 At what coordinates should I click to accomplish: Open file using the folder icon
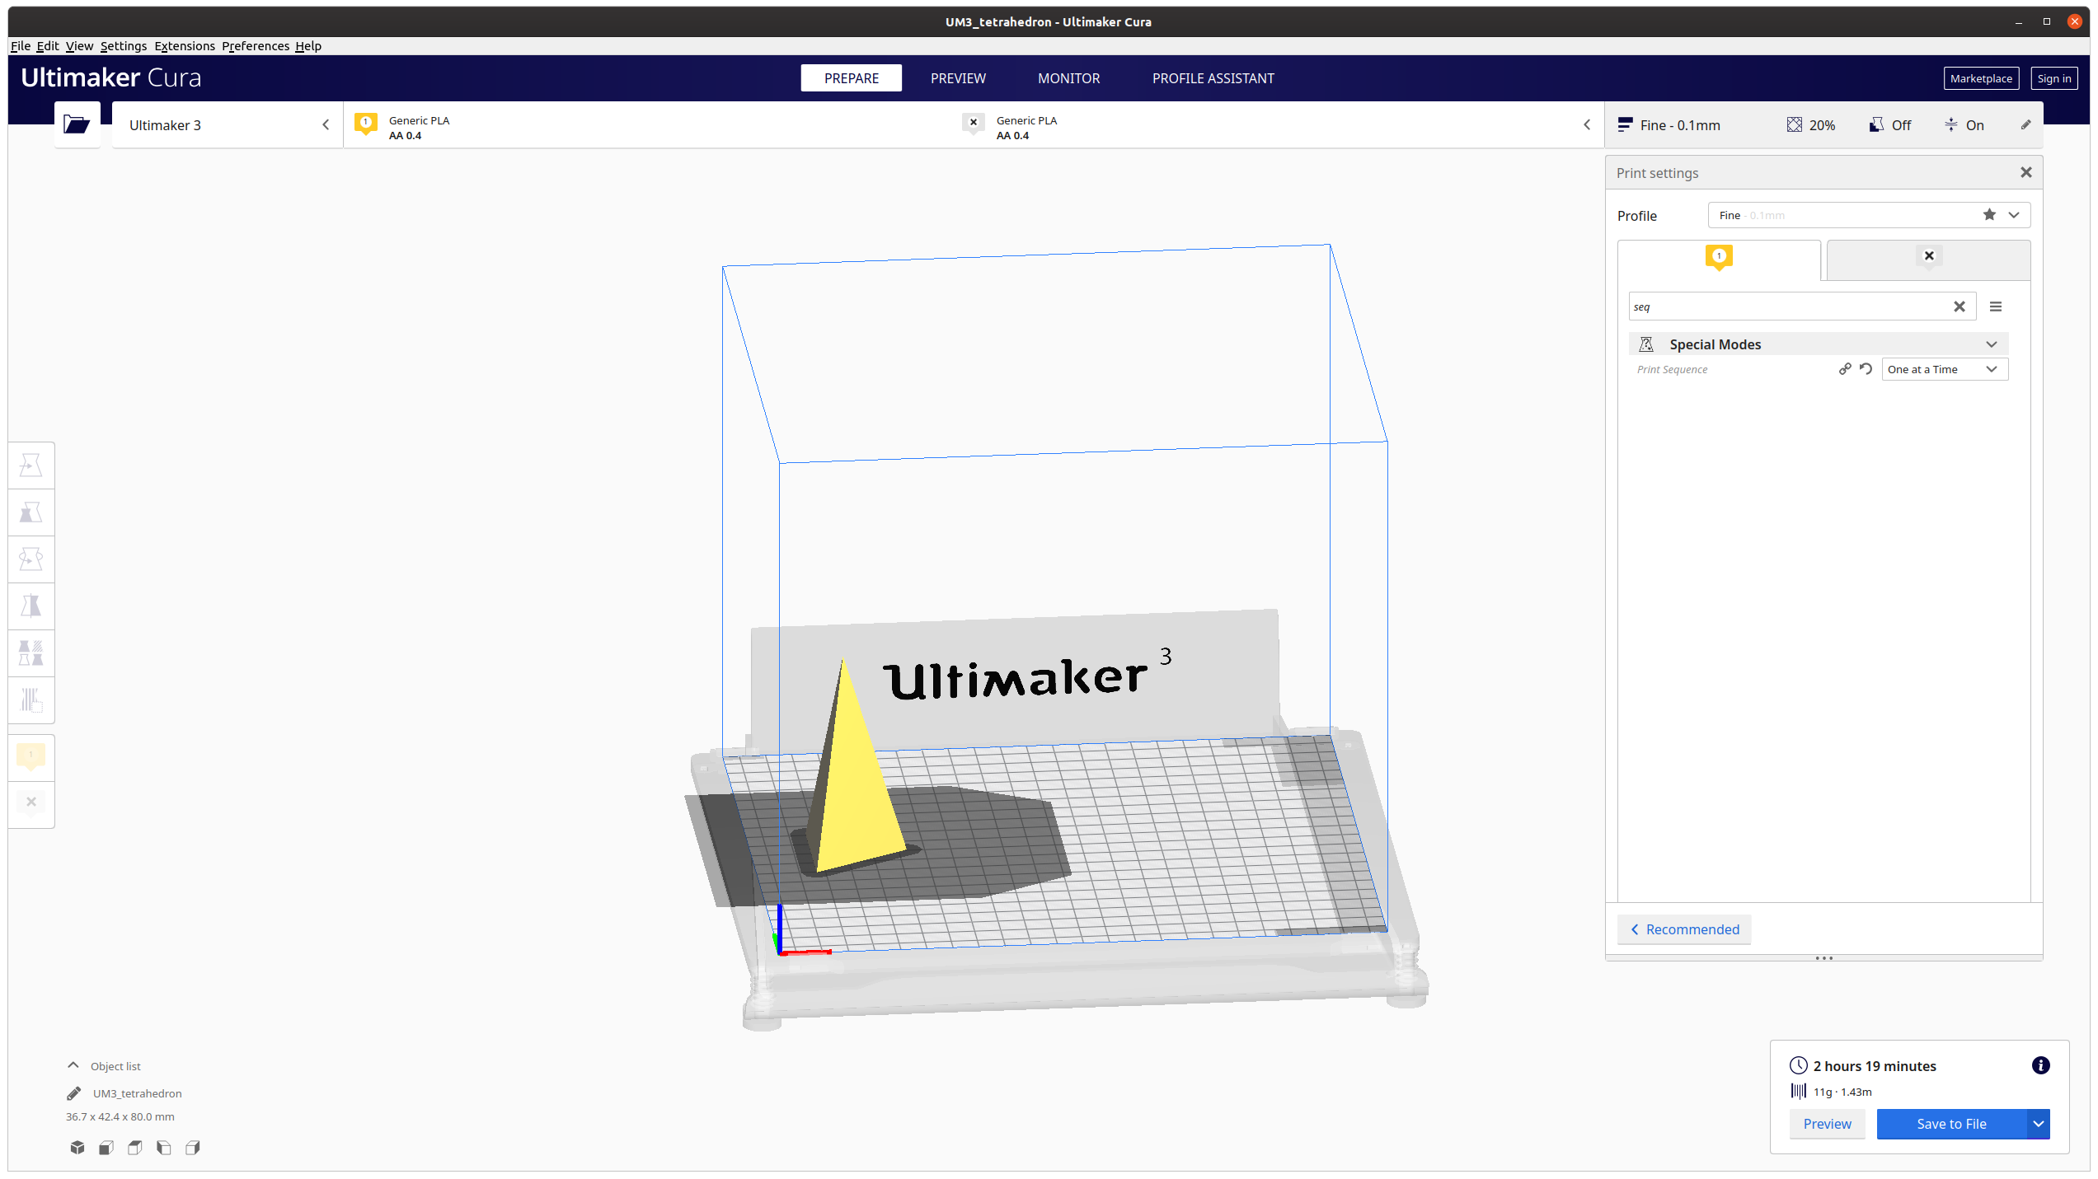77,124
